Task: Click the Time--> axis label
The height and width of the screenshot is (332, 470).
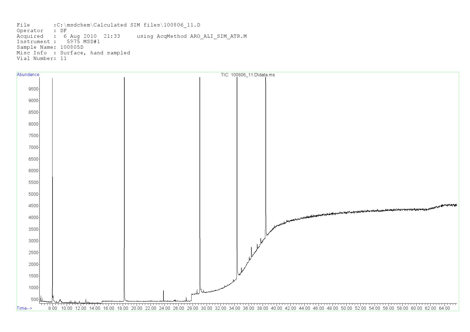Action: pyautogui.click(x=24, y=308)
